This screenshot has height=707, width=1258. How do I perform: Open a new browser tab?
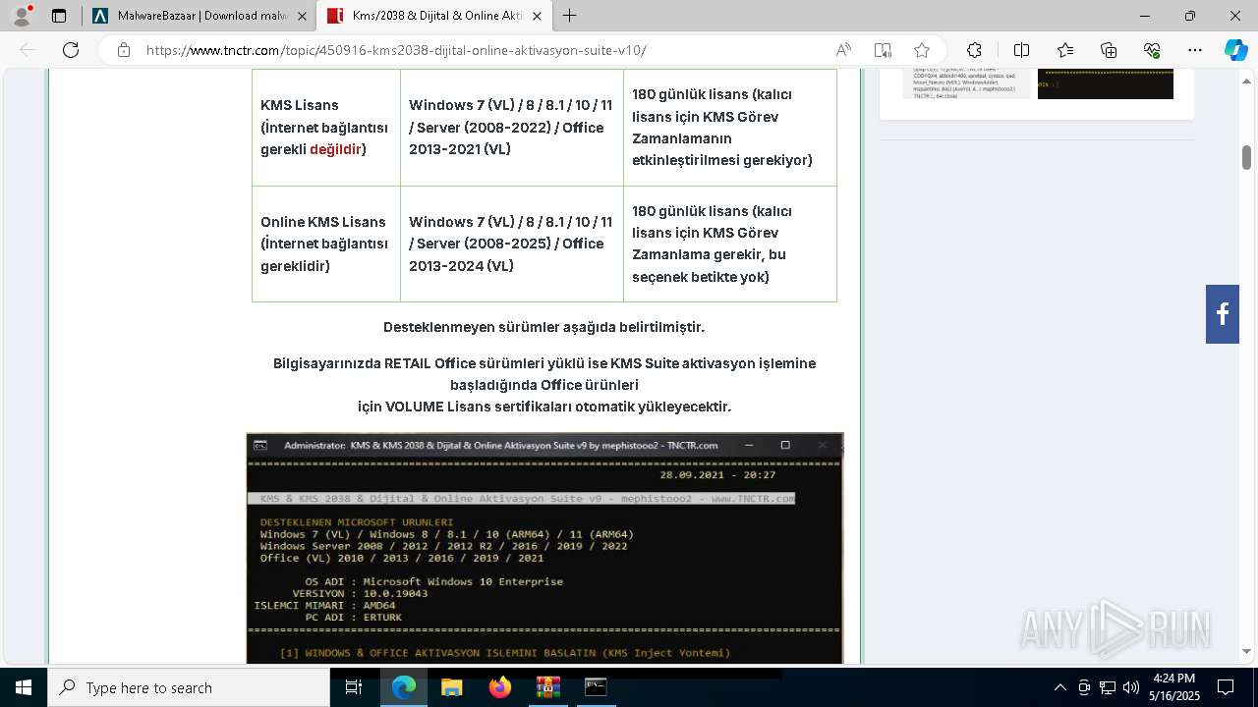tap(570, 16)
